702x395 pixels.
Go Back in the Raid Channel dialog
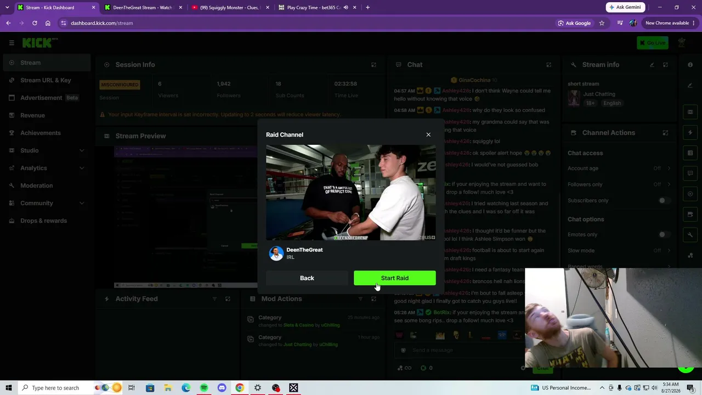coord(307,278)
